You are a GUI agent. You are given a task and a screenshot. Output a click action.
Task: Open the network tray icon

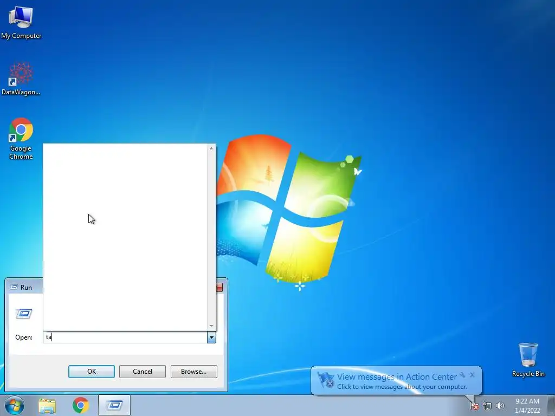pyautogui.click(x=487, y=406)
